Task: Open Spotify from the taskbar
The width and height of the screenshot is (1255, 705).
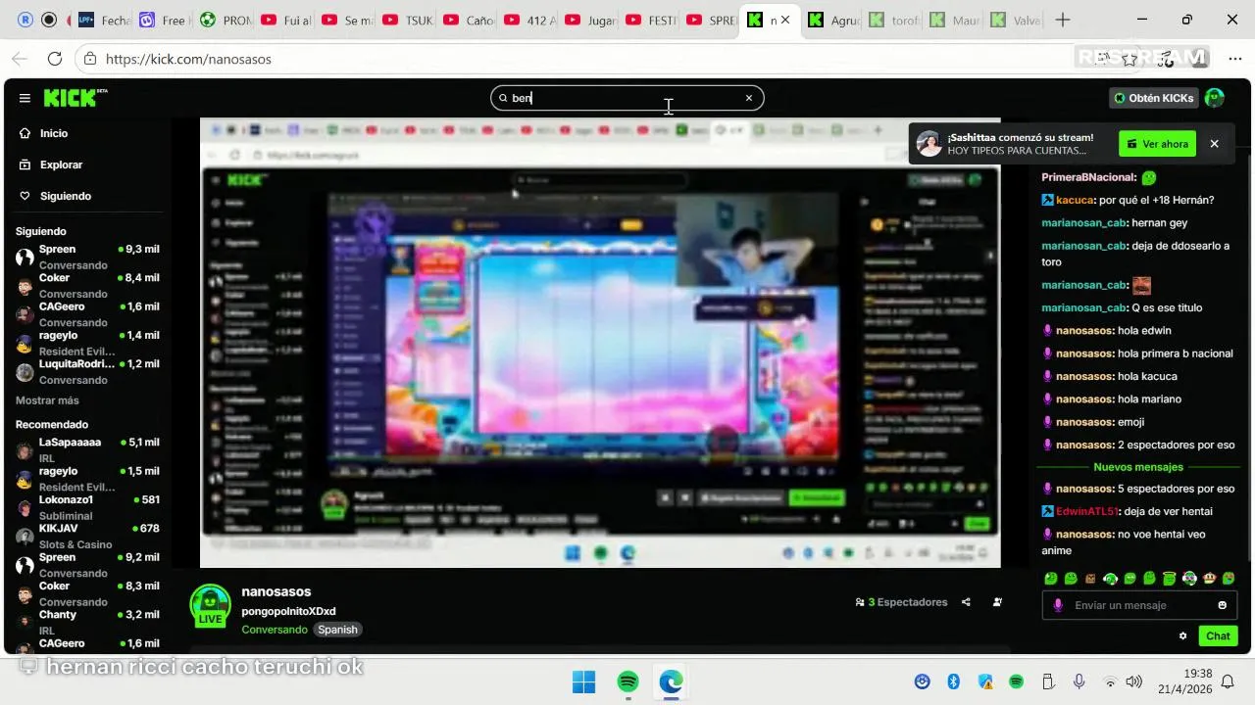Action: pyautogui.click(x=628, y=681)
